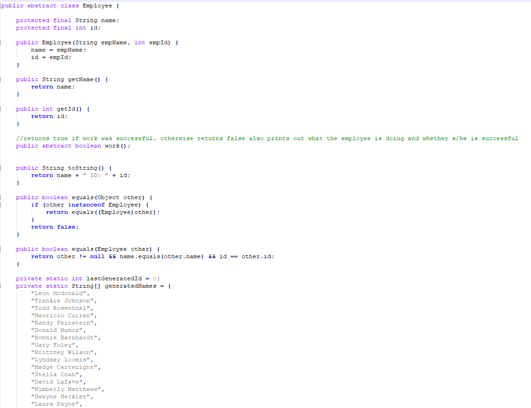Click the 'return id;' statement

[49, 117]
